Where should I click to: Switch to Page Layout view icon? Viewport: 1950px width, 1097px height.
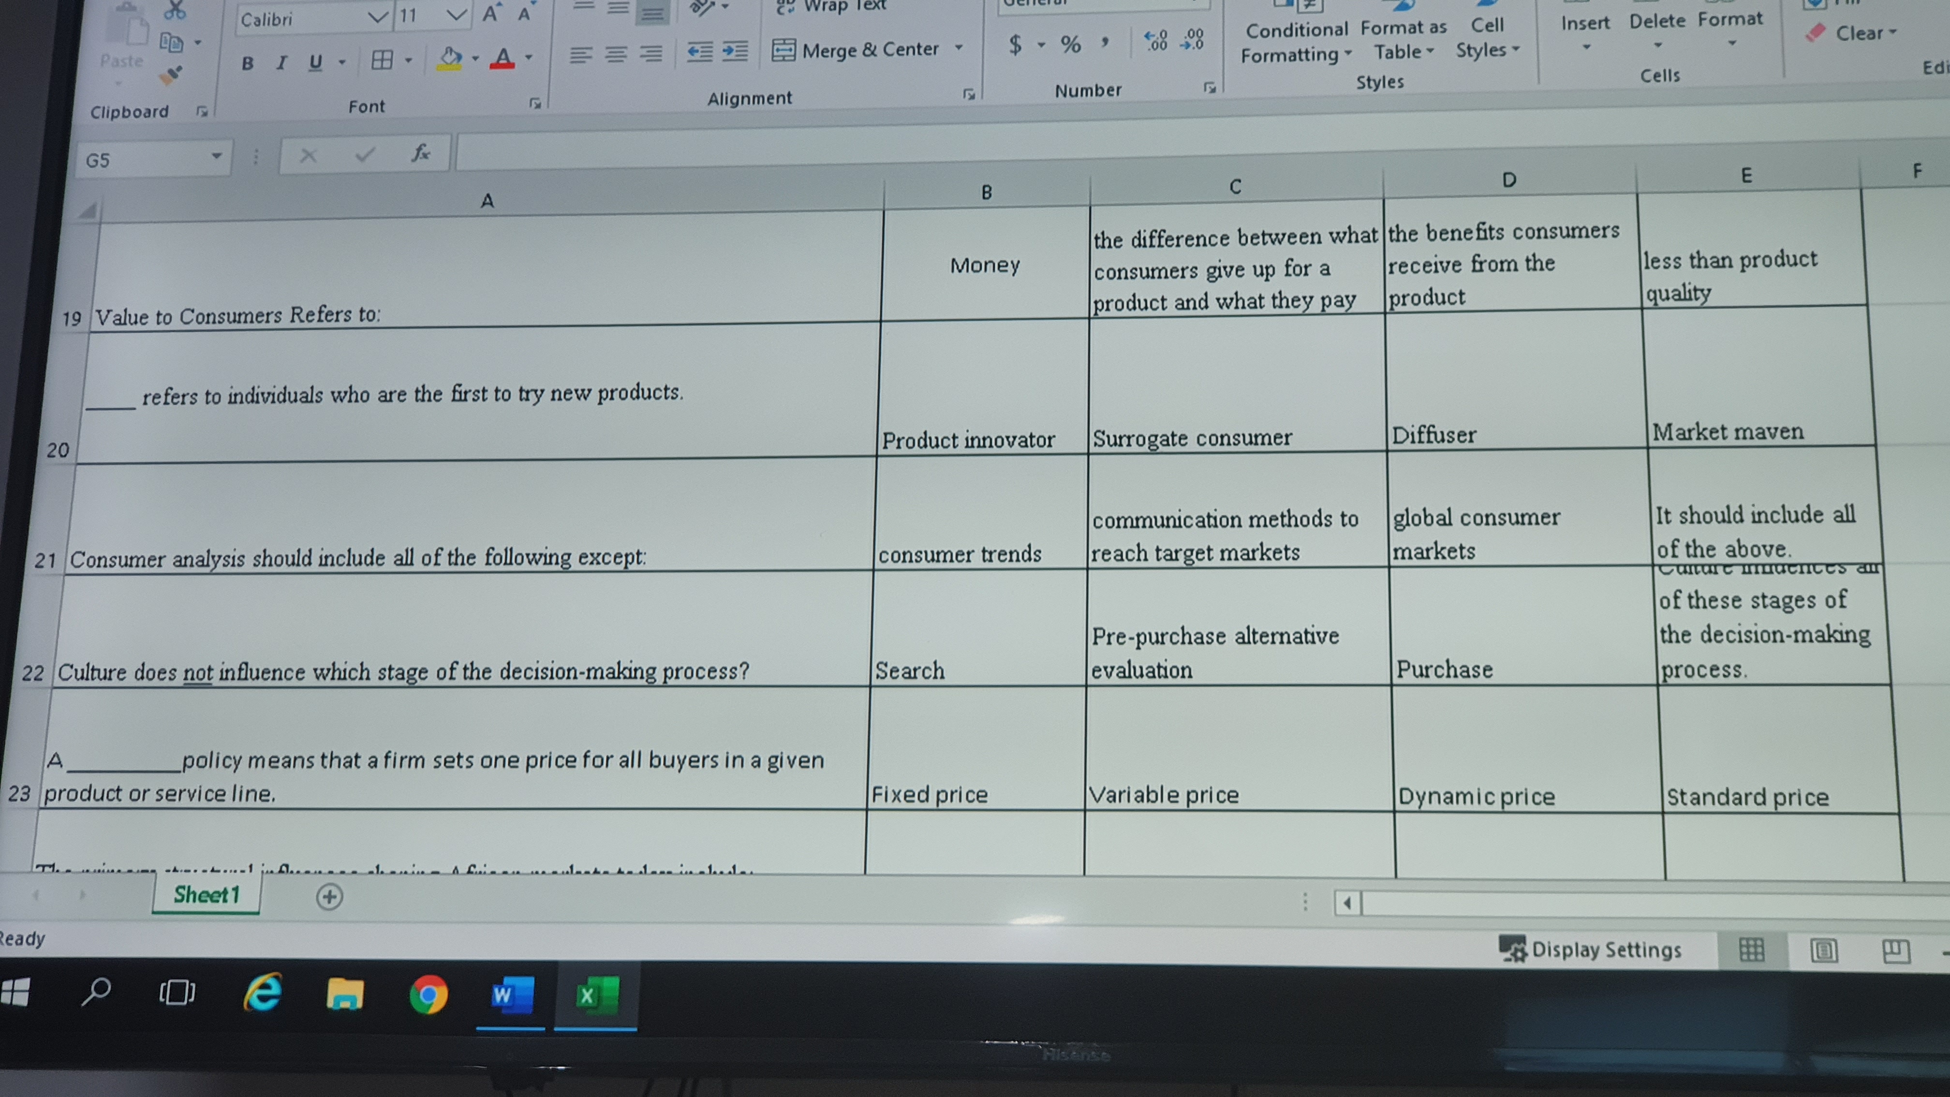[x=1824, y=950]
